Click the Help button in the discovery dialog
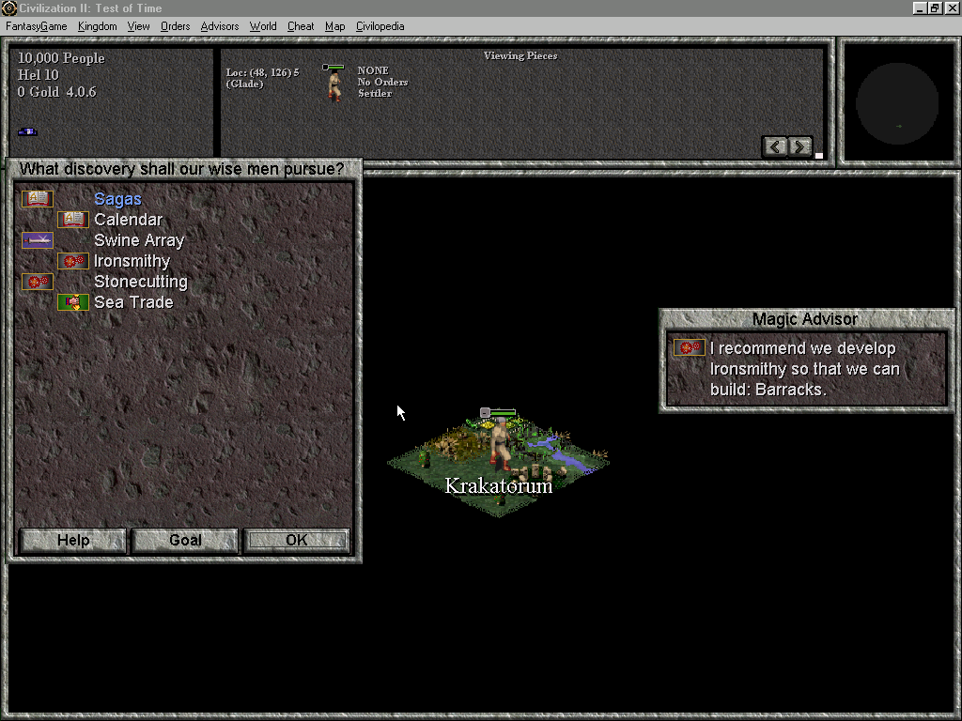 (73, 540)
